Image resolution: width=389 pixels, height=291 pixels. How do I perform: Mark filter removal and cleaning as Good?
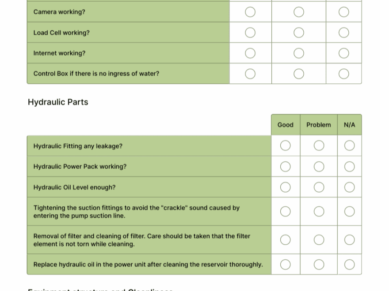285,240
